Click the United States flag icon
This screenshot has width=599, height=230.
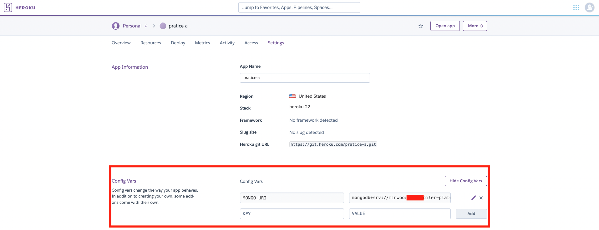point(292,96)
